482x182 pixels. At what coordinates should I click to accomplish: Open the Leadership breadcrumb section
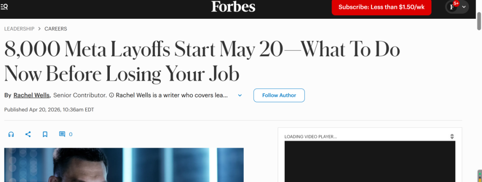tap(19, 29)
